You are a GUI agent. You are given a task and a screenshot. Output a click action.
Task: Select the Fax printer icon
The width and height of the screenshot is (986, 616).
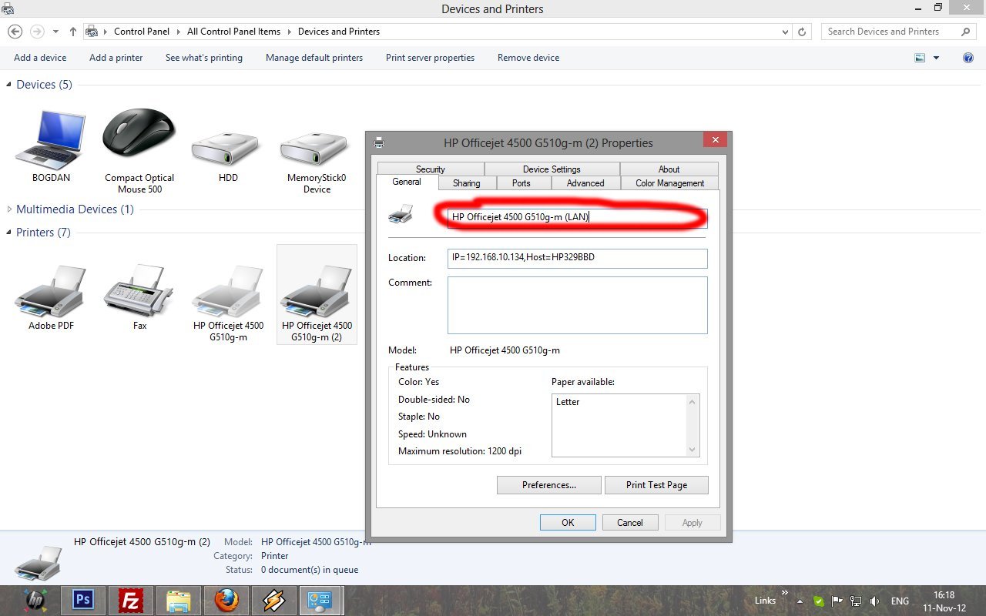click(139, 291)
